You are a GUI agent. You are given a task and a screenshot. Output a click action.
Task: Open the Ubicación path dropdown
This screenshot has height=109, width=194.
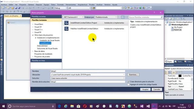pyautogui.click(x=124, y=75)
